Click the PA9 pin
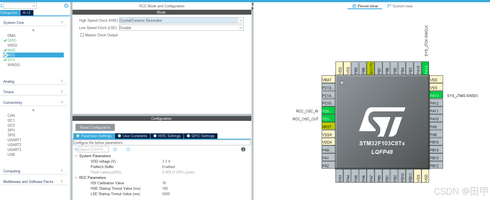This screenshot has width=490, height=200. 436,127
